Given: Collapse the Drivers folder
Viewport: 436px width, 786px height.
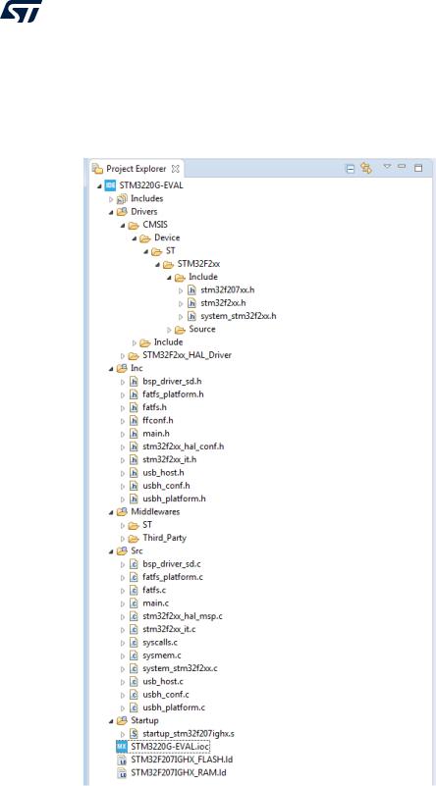Looking at the screenshot, I should click(x=111, y=212).
